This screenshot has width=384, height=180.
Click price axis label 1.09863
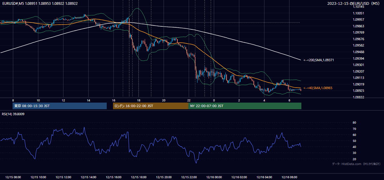click(358, 26)
